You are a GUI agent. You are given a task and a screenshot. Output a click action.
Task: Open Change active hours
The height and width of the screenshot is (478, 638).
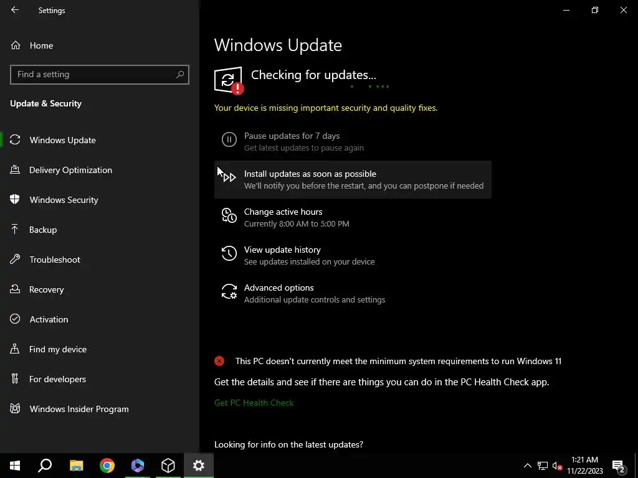[353, 217]
